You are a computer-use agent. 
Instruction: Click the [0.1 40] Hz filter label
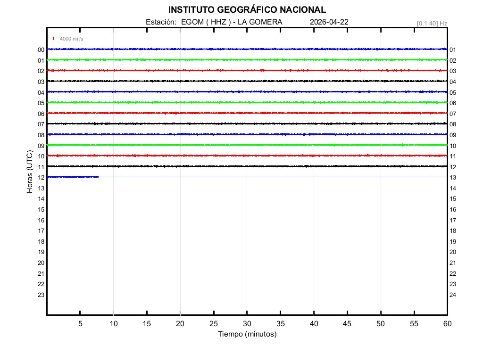432,23
